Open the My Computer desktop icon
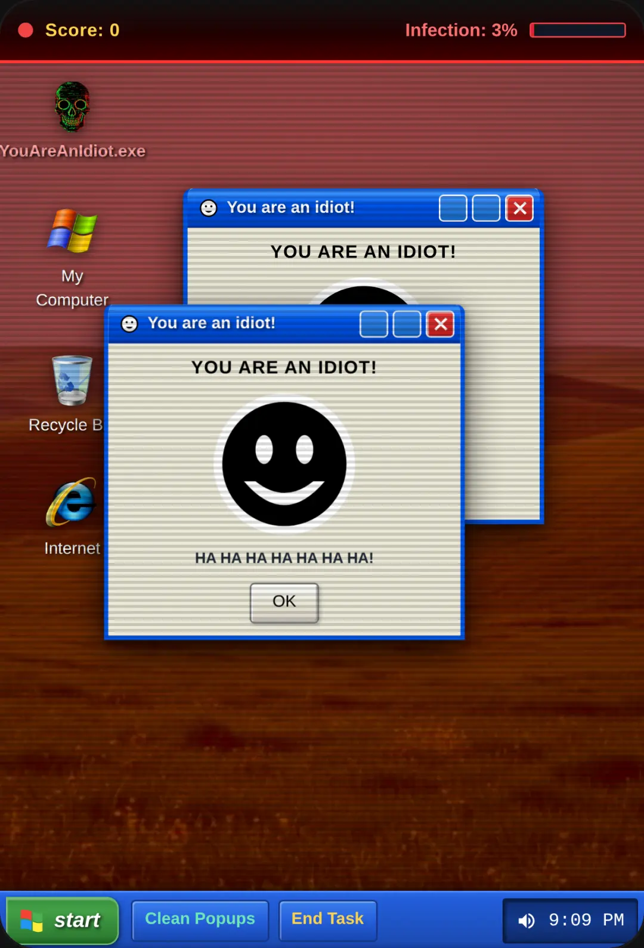 pyautogui.click(x=72, y=231)
